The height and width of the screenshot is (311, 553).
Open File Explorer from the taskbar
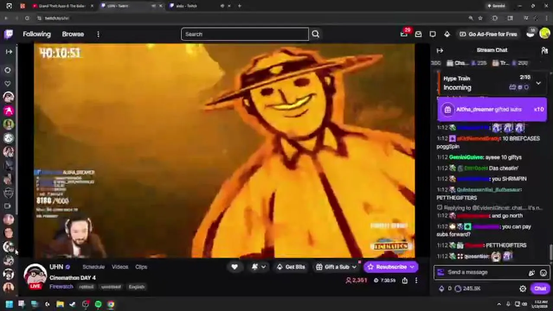[60, 305]
